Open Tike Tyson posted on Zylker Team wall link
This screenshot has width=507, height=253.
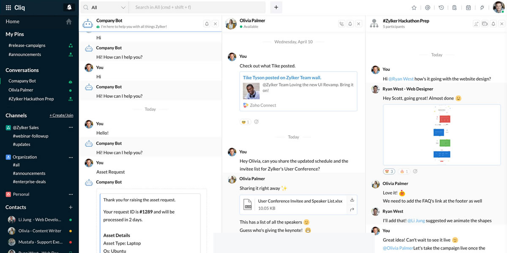pos(282,78)
